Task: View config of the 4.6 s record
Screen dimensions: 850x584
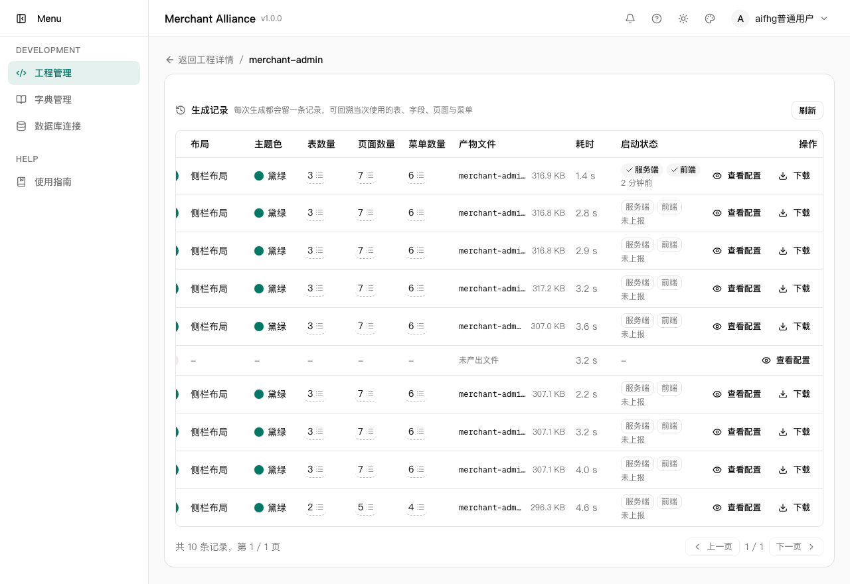Action: pos(736,508)
